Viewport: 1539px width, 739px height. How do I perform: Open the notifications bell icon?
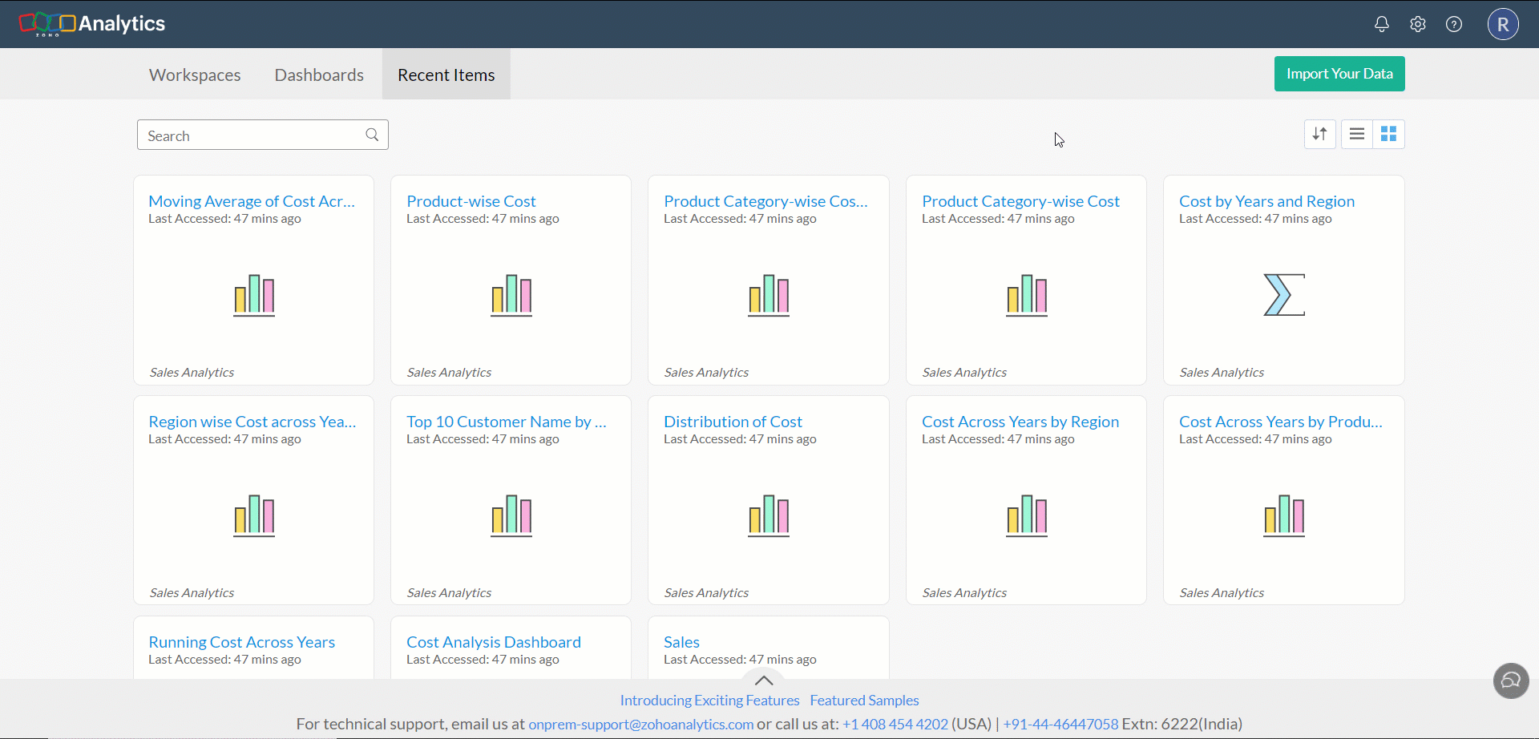(x=1381, y=24)
